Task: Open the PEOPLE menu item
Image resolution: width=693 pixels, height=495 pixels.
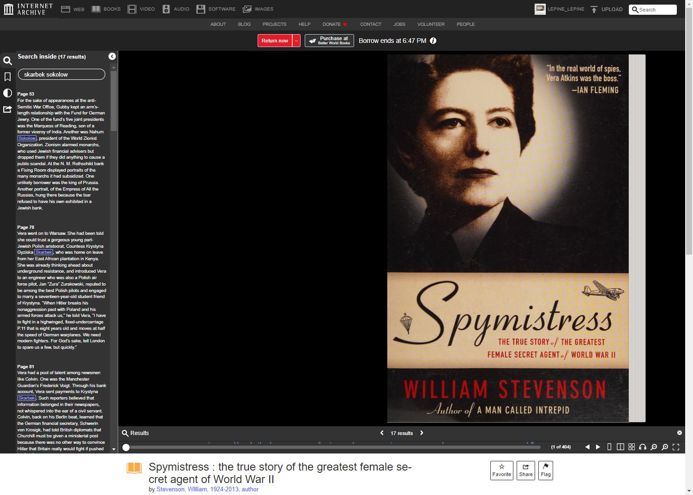Action: point(465,24)
